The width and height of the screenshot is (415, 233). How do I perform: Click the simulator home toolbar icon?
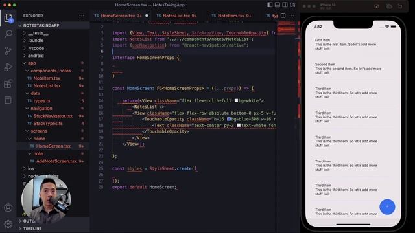pyautogui.click(x=376, y=6)
